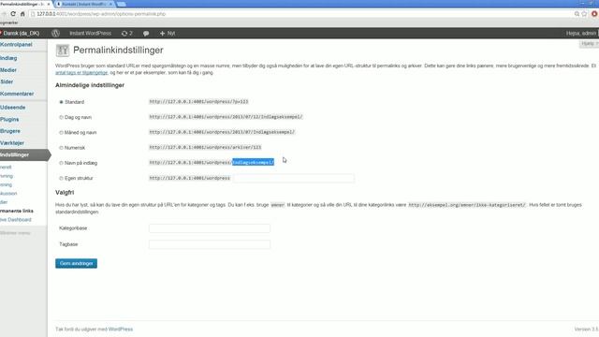Image resolution: width=599 pixels, height=337 pixels.
Task: Go to the browser home page icon
Action: point(22,14)
